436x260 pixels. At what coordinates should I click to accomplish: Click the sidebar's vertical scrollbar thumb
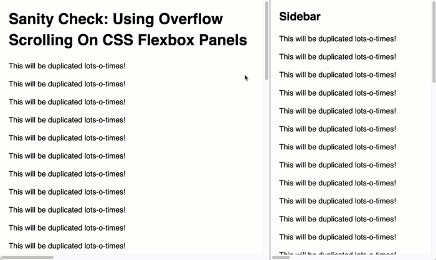point(434,42)
